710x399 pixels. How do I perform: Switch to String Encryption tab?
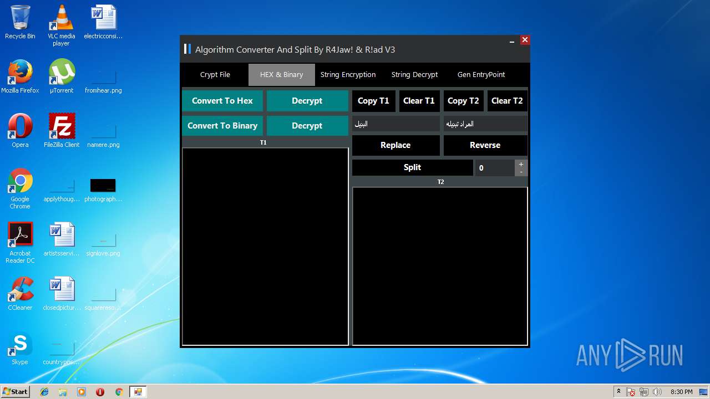(x=348, y=75)
